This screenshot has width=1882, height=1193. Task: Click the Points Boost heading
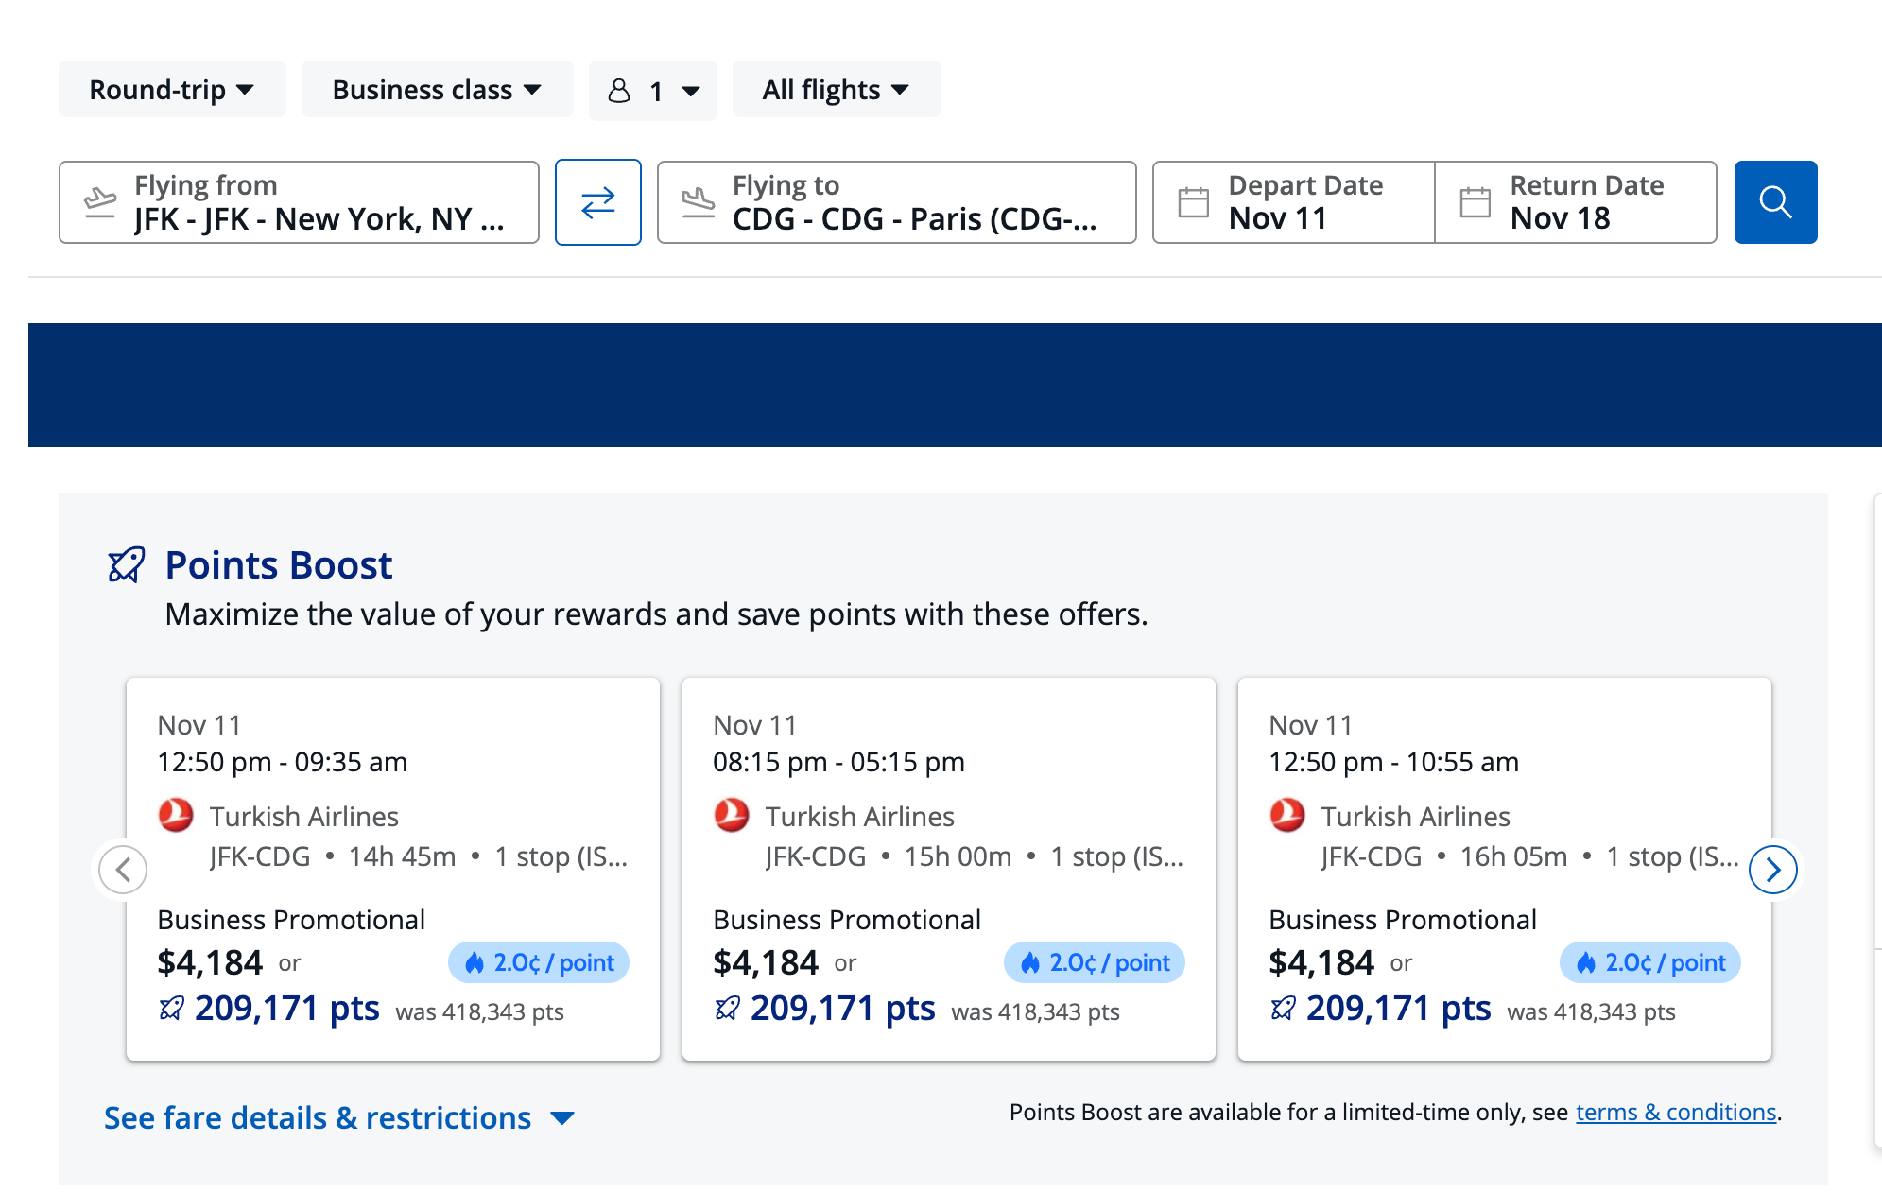click(x=279, y=565)
